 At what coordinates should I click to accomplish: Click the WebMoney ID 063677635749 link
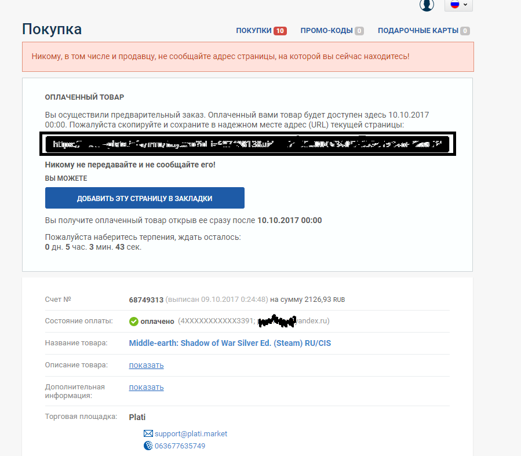[180, 446]
